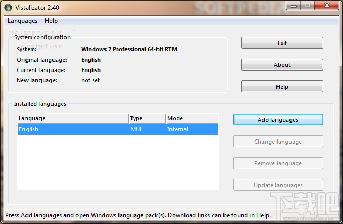Minimize the Vistalizator window
This screenshot has height=224, width=343.
(x=294, y=6)
